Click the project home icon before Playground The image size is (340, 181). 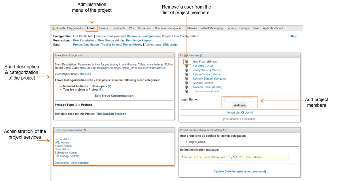click(53, 28)
